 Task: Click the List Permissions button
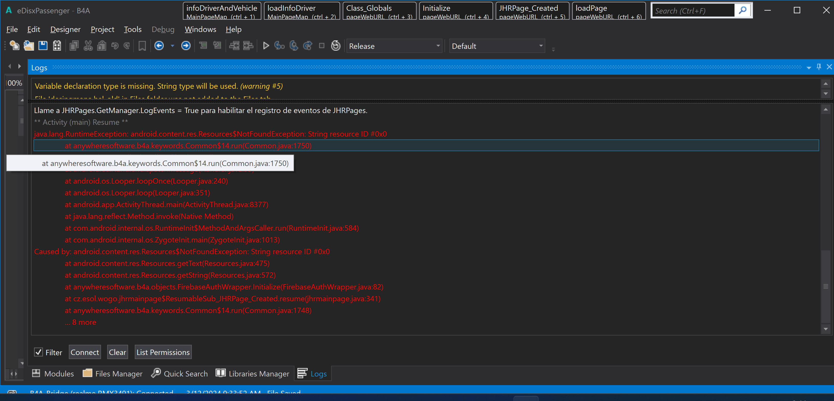[163, 352]
